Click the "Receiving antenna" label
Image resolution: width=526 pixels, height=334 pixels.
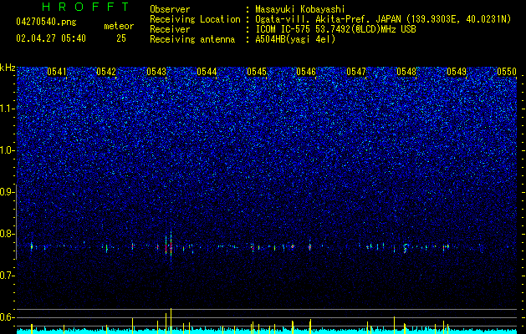(x=192, y=39)
